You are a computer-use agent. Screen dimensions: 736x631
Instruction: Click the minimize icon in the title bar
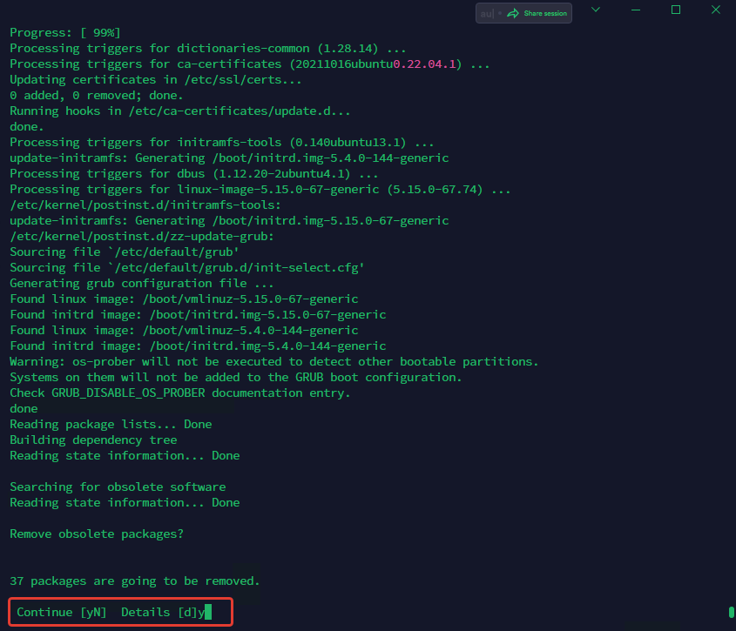[635, 11]
